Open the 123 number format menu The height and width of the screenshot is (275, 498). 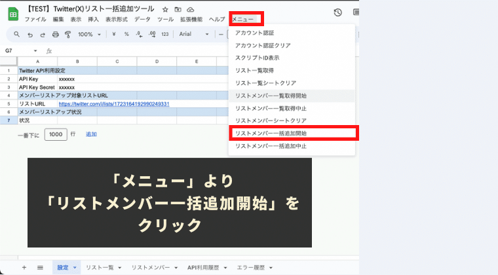click(165, 34)
